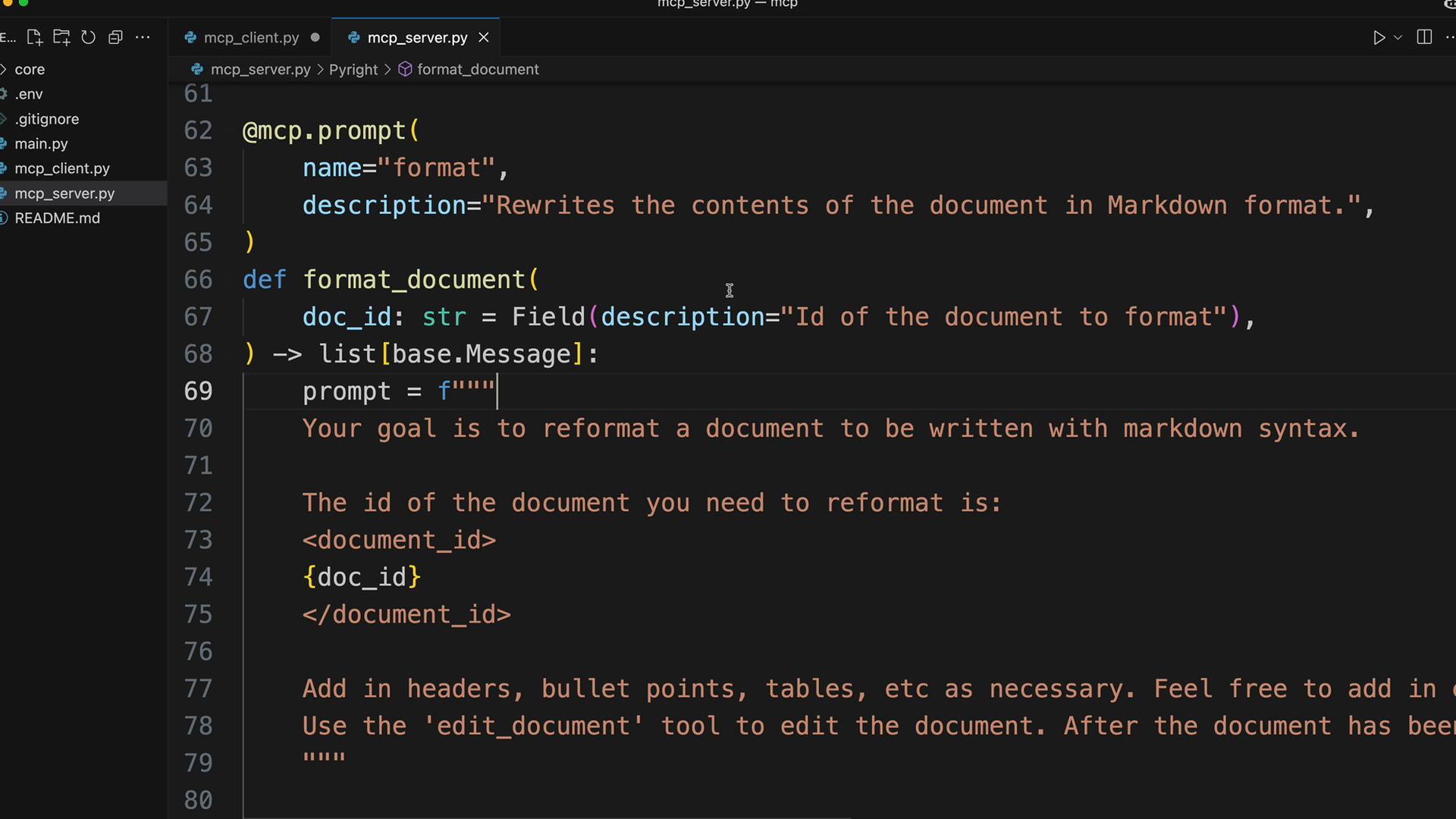Click closing triple quotes on line 79
The image size is (1456, 819).
click(x=324, y=757)
